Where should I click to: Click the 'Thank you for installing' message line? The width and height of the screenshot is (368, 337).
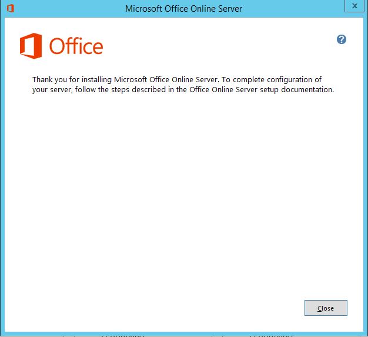click(176, 79)
